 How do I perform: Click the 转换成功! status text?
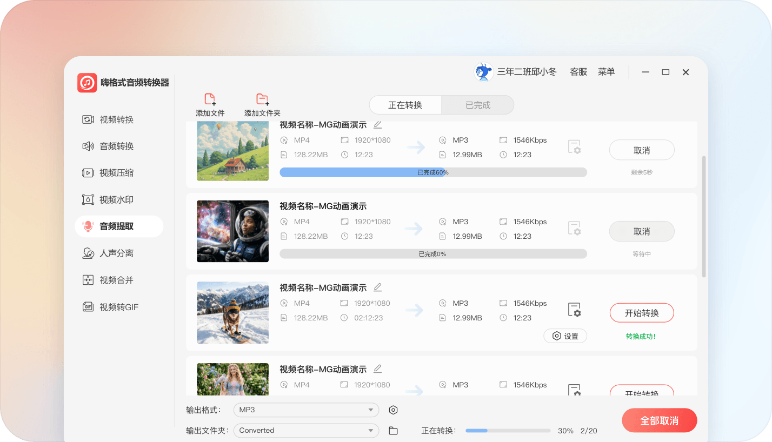tap(641, 336)
